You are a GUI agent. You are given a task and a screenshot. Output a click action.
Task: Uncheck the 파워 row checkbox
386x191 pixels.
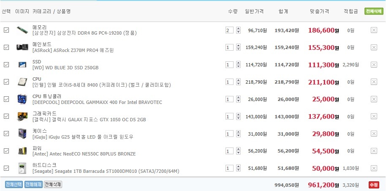6,151
